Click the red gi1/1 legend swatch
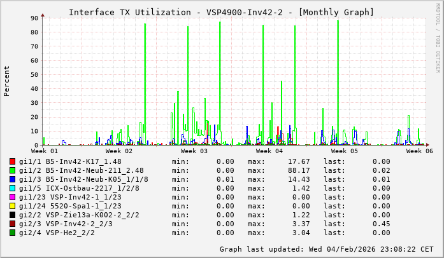The height and width of the screenshot is (258, 444). [x=13, y=162]
